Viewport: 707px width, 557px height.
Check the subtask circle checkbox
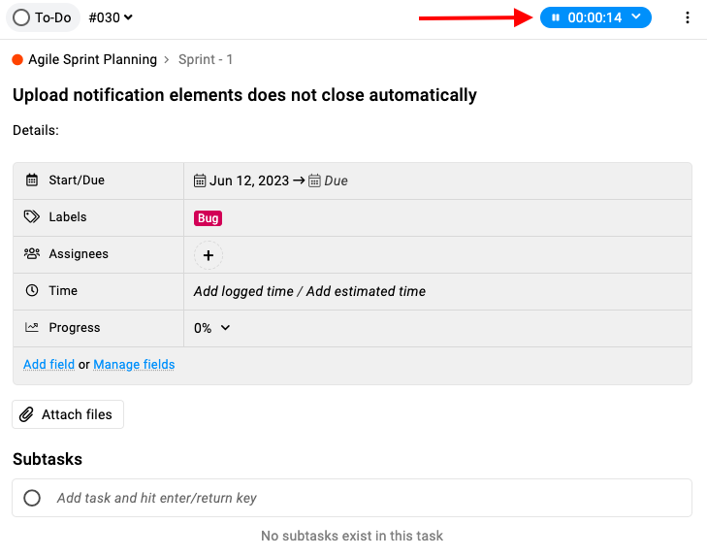pos(32,498)
